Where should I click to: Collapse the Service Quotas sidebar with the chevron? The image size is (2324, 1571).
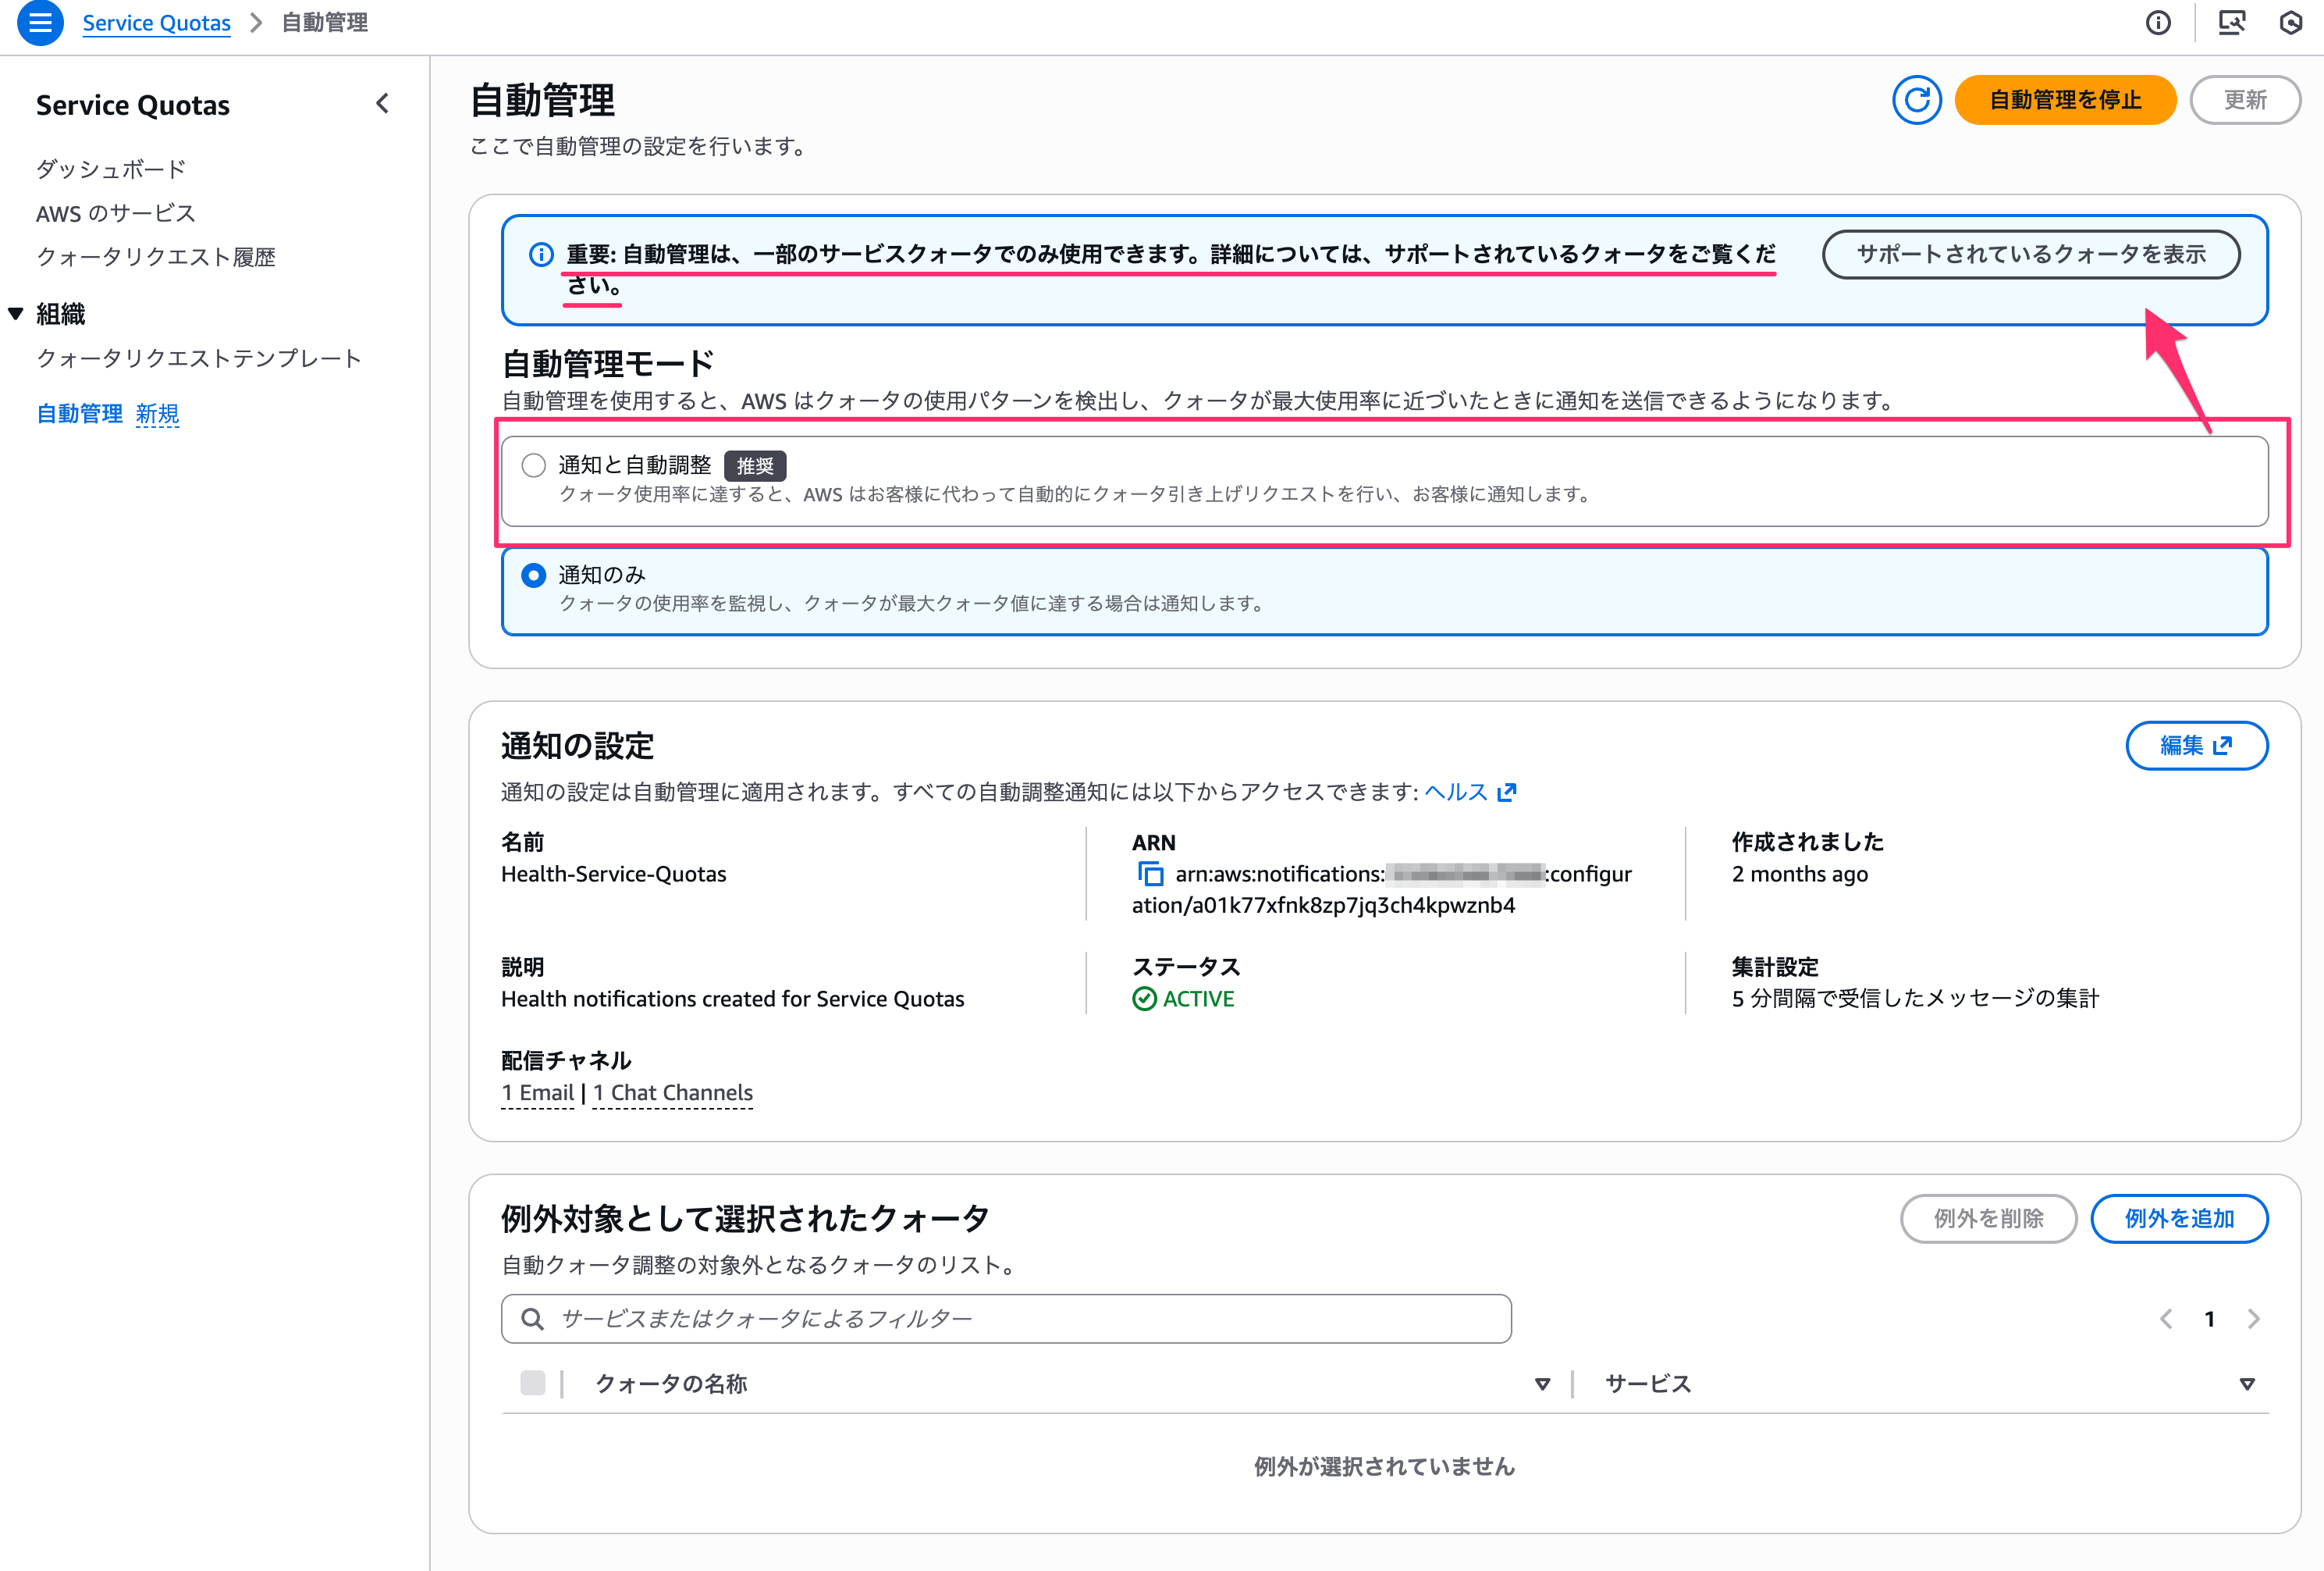(381, 103)
